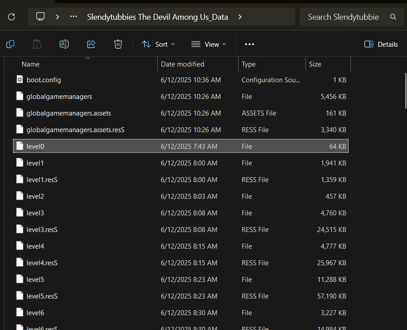Click the search magnifier icon
Image resolution: width=407 pixels, height=330 pixels.
393,17
